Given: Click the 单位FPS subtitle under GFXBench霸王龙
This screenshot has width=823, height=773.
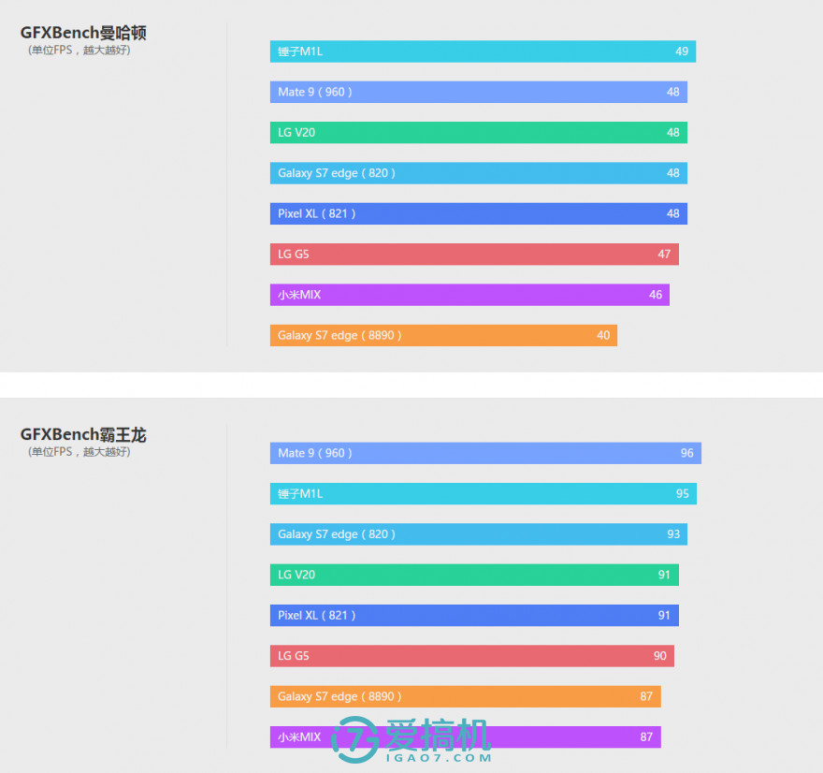Looking at the screenshot, I should [x=79, y=452].
